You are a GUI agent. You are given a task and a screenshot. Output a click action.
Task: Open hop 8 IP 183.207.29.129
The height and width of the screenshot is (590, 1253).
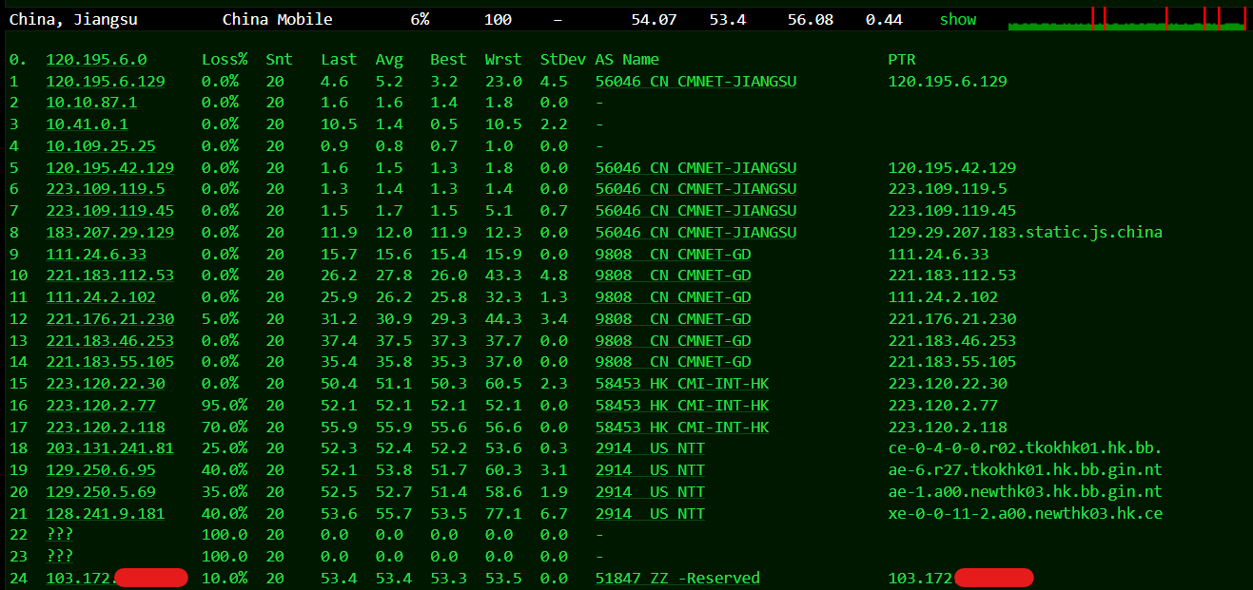tap(110, 233)
